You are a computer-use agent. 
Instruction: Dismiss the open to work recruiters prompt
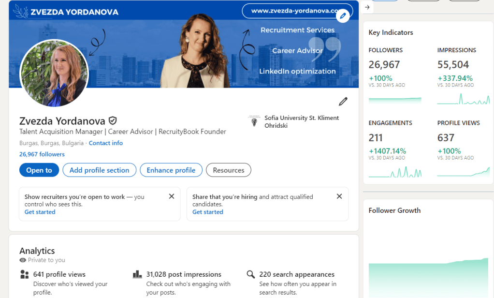tap(171, 196)
